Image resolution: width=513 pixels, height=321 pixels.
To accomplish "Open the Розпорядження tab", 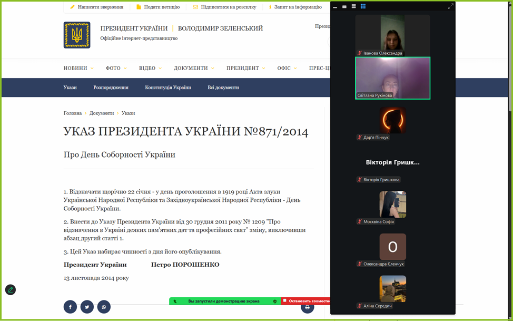I will pos(111,87).
